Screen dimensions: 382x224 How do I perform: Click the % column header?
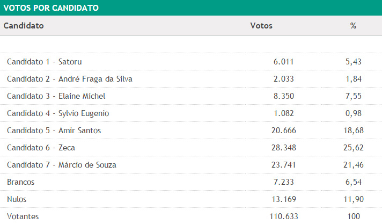click(x=353, y=26)
